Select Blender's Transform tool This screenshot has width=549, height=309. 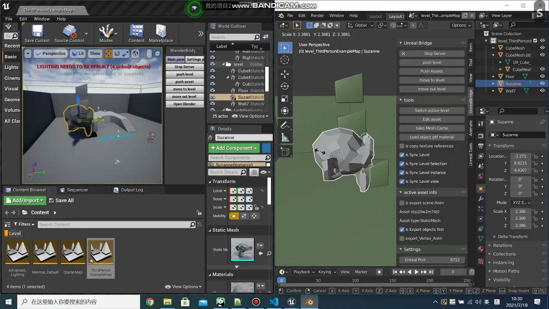(x=285, y=111)
